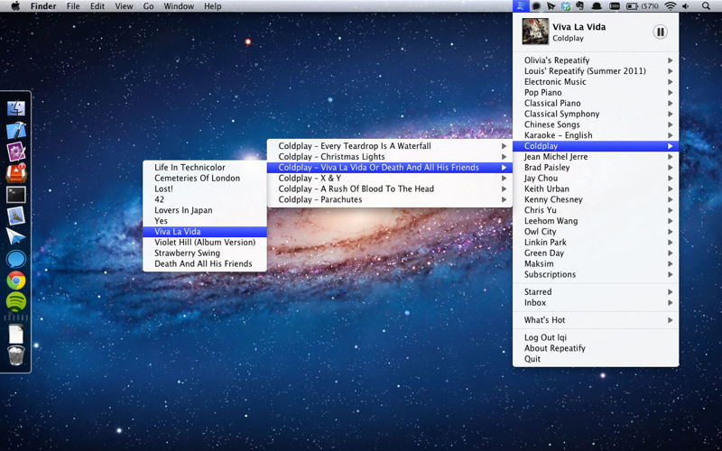Open the blank document in the dock

pos(16,334)
